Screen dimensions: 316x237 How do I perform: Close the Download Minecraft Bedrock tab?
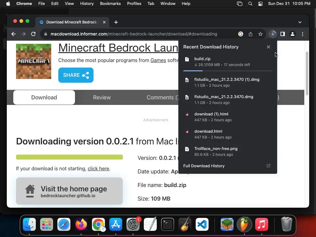click(x=104, y=22)
